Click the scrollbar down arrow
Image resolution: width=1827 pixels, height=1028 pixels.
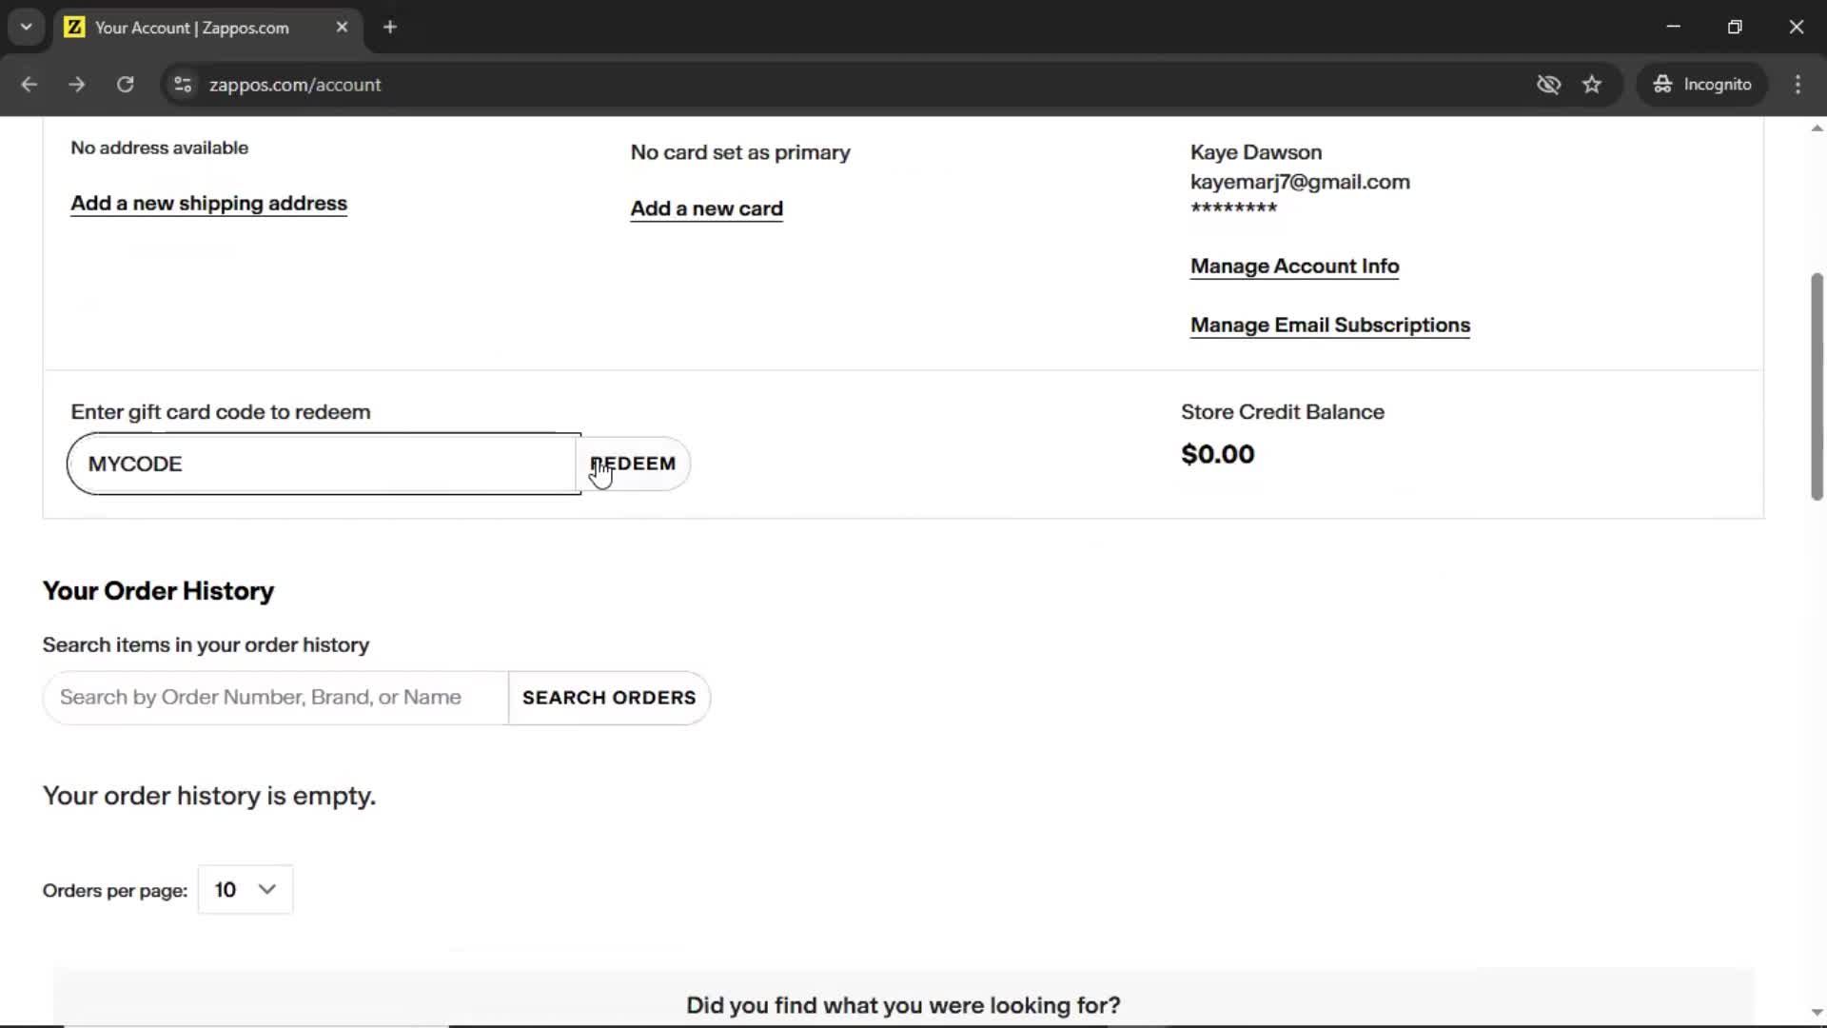(1817, 1014)
